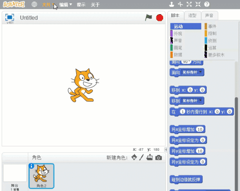Viewport: 240px width, 191px height.
Task: Select the scissors delete tool
Action: coord(180,4)
